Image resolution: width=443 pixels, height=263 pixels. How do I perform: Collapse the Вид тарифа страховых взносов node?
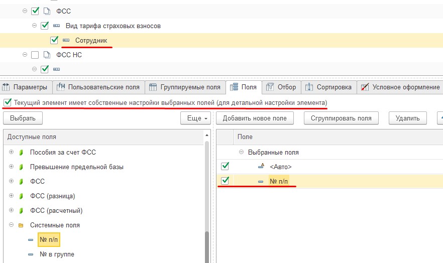35,26
